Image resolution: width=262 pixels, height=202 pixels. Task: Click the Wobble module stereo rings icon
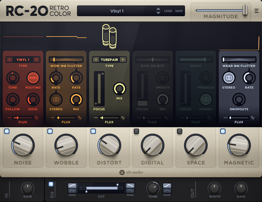click(56, 99)
